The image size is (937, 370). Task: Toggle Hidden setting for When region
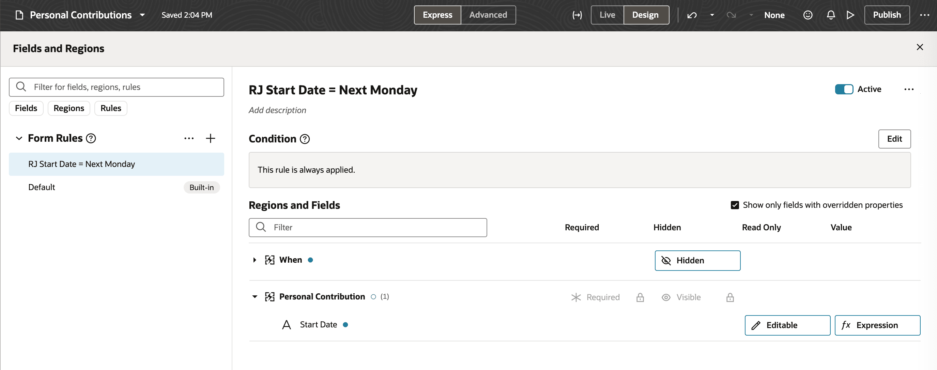pyautogui.click(x=697, y=261)
